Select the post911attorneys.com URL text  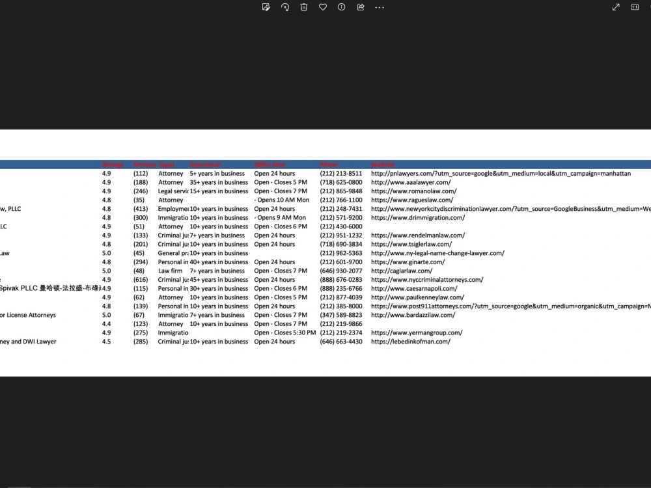(x=510, y=306)
